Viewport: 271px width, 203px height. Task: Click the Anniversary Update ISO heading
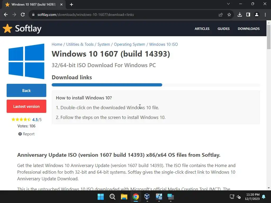point(119,155)
